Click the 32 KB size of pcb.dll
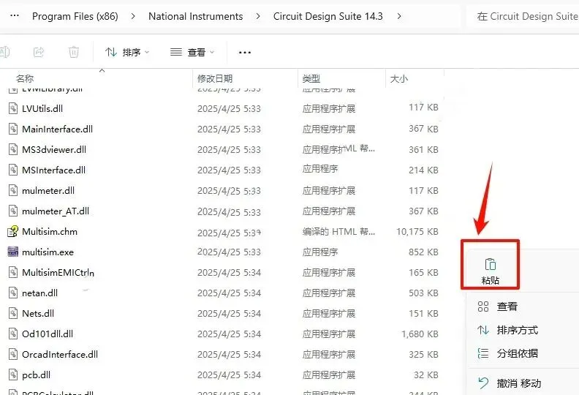This screenshot has width=579, height=395. coord(425,375)
